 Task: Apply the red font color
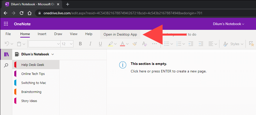tap(122, 44)
